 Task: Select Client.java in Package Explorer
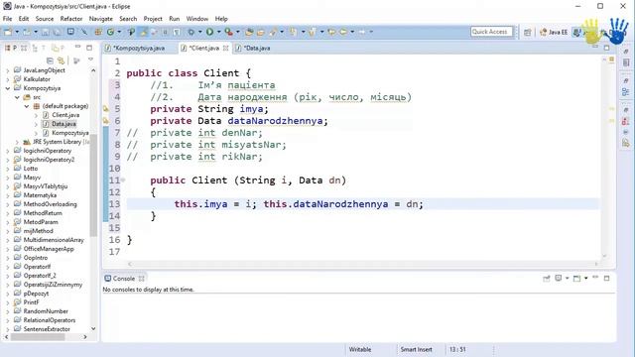point(65,115)
